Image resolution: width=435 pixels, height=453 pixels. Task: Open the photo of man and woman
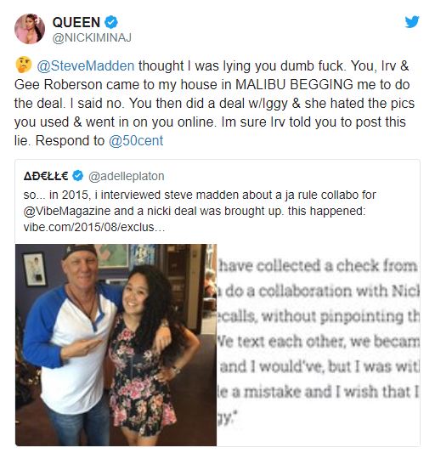tap(116, 345)
